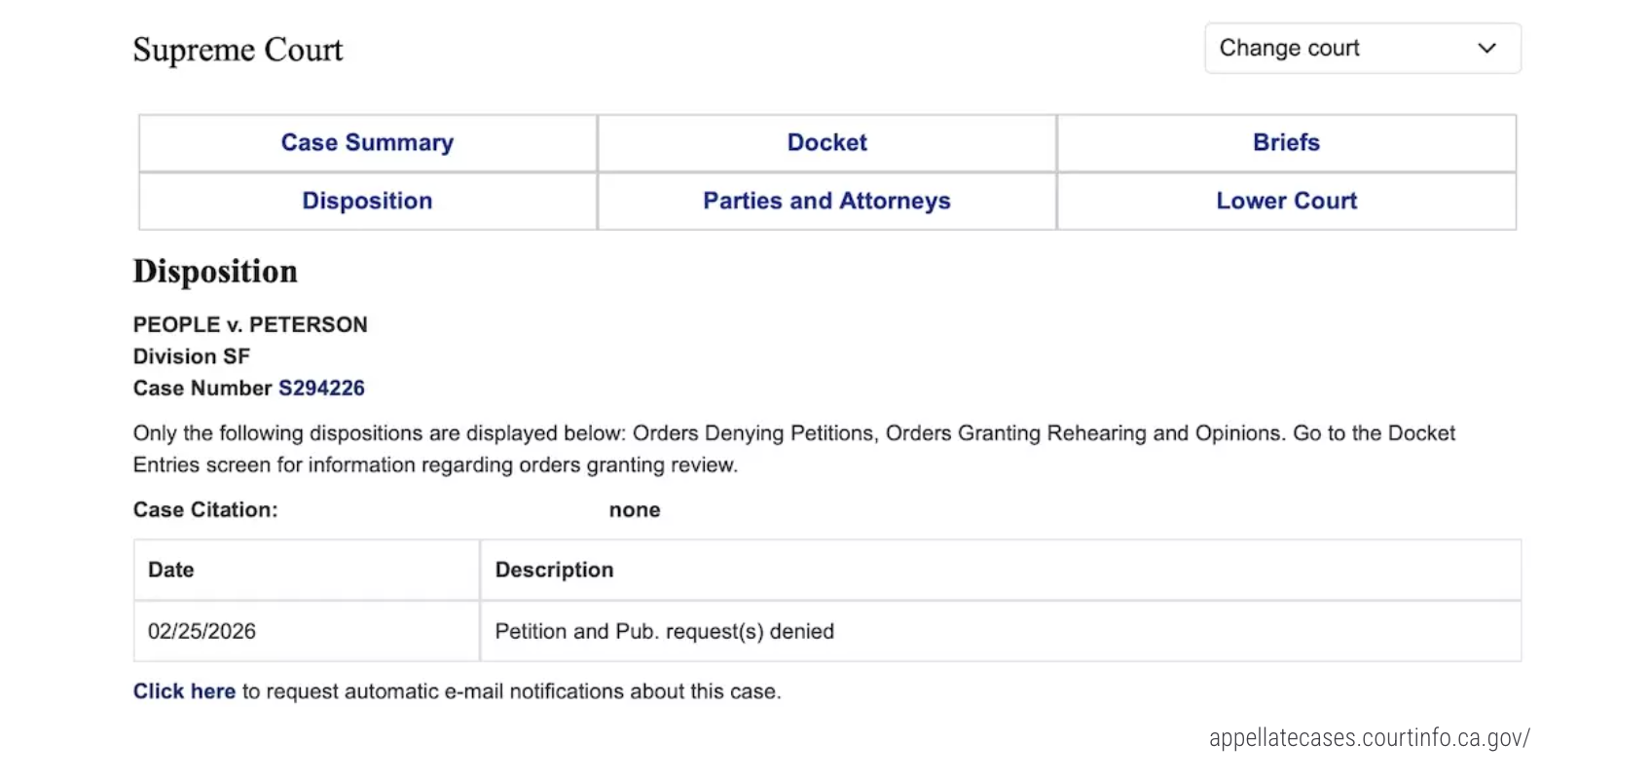Select the Disposition tab
Screen dimensions: 1651x781
[367, 202]
